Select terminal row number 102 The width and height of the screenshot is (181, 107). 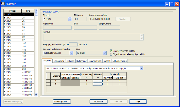(19, 43)
